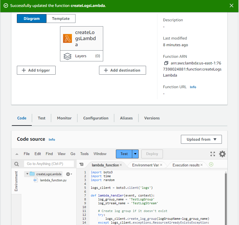This screenshot has width=239, height=225.
Task: Dismiss the green success notification banner
Action: point(232,6)
